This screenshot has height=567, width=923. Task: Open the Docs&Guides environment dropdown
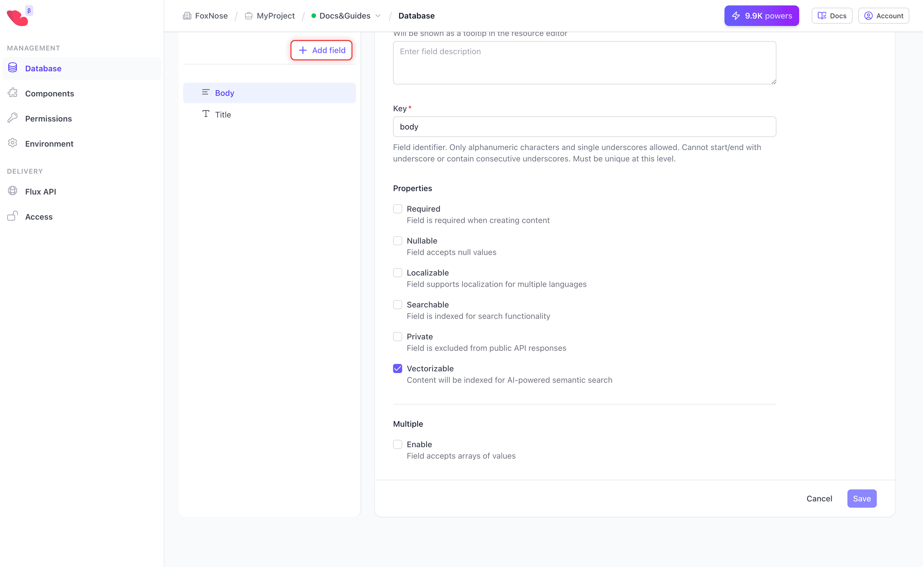pos(378,16)
